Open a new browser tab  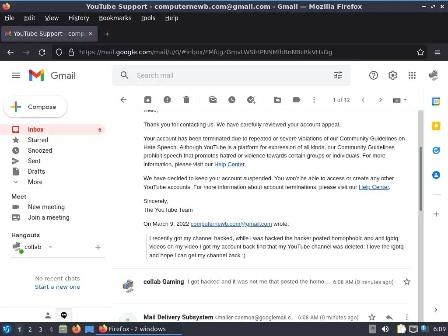107,34
